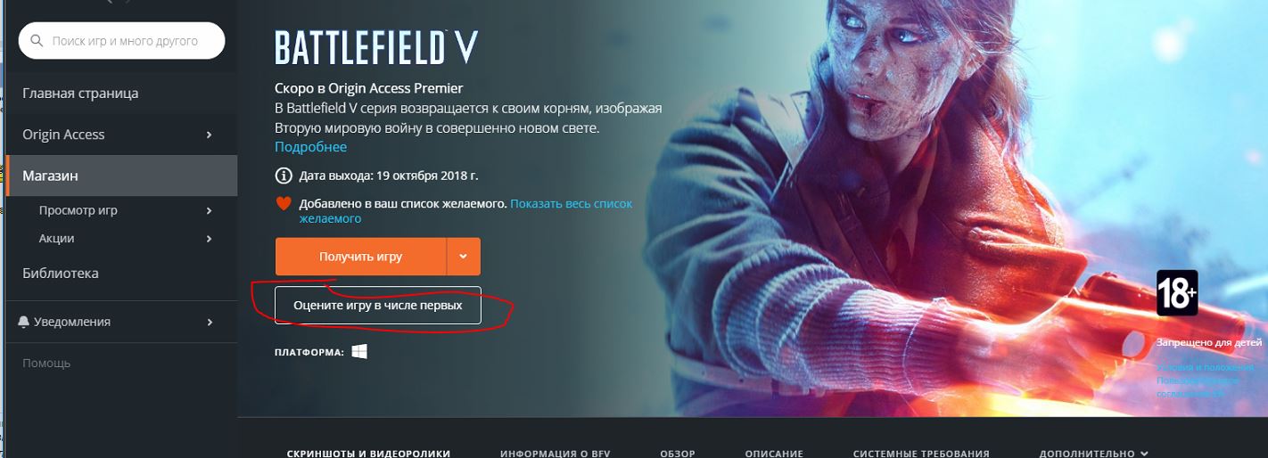The image size is (1268, 458).
Task: Focus the Поиск игр search field
Action: pos(121,41)
